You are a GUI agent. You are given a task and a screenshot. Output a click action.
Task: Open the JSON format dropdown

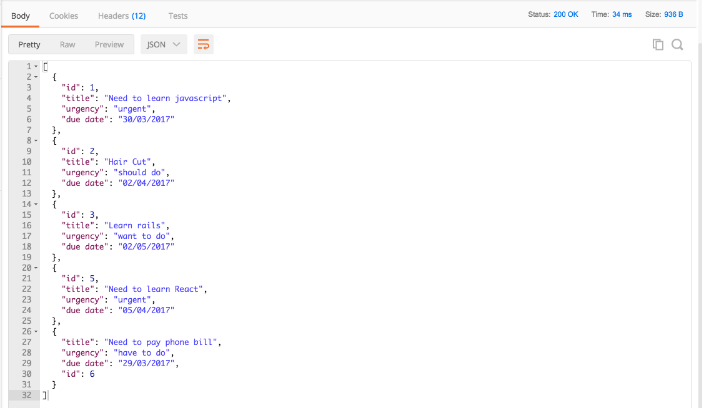(163, 44)
